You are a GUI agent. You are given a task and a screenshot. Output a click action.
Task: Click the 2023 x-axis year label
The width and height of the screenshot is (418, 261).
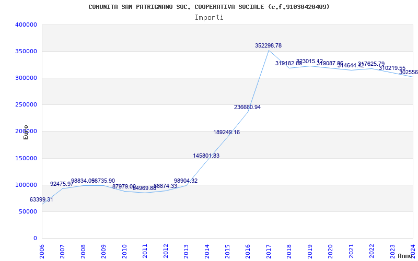coord(393,251)
